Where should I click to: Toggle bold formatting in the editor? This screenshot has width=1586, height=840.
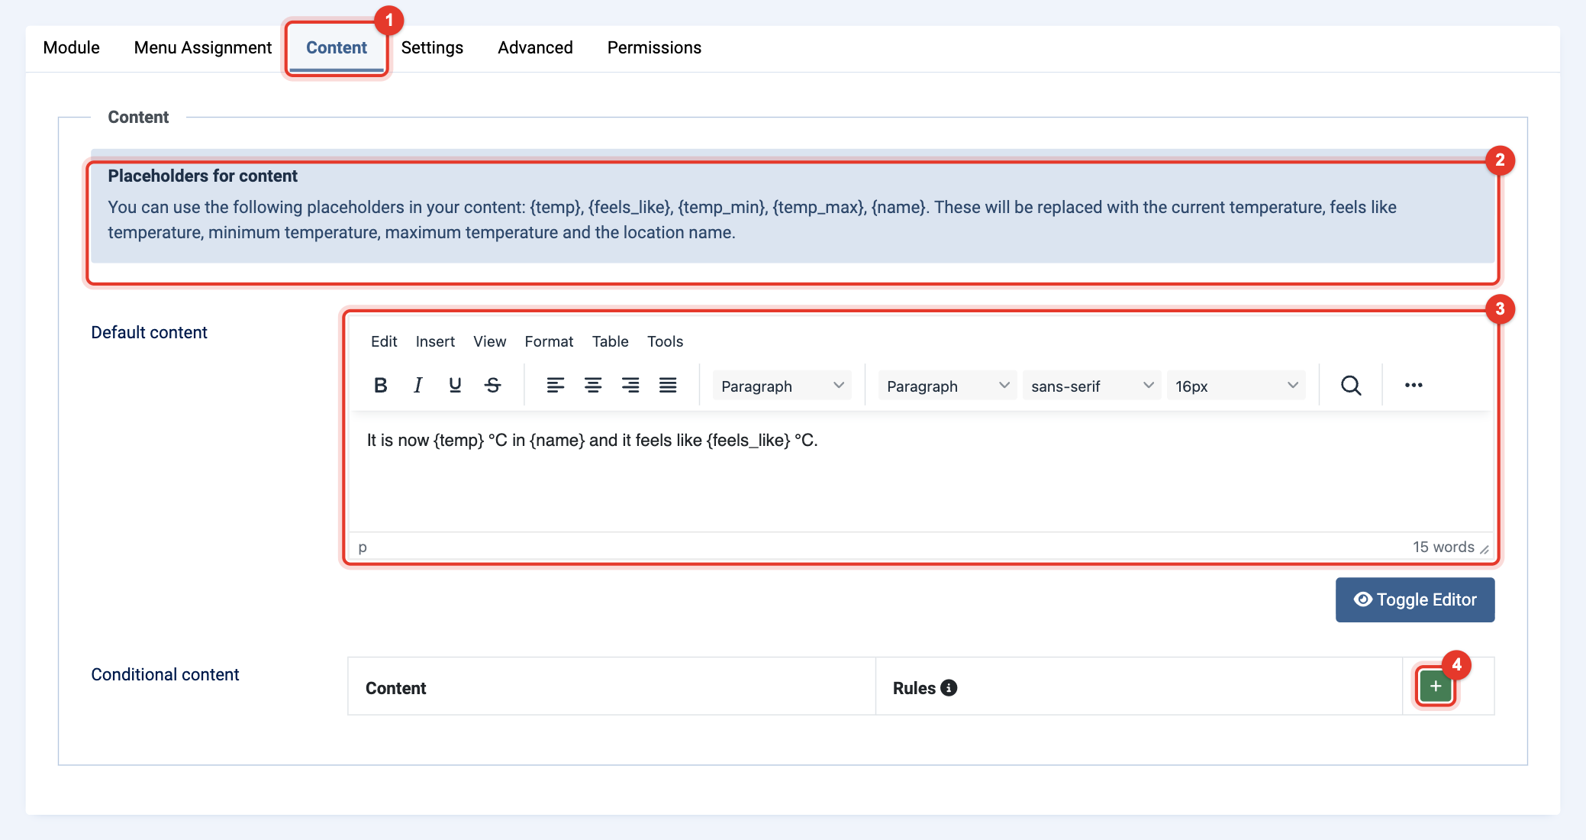380,386
